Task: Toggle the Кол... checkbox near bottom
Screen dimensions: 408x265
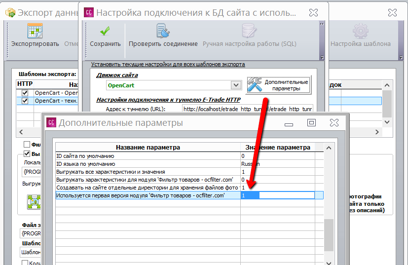Action: [x=25, y=263]
